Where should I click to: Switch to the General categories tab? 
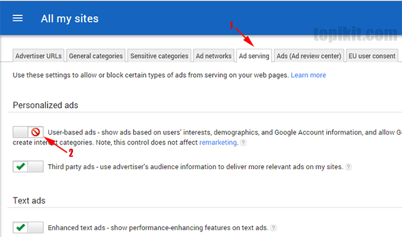pyautogui.click(x=96, y=56)
